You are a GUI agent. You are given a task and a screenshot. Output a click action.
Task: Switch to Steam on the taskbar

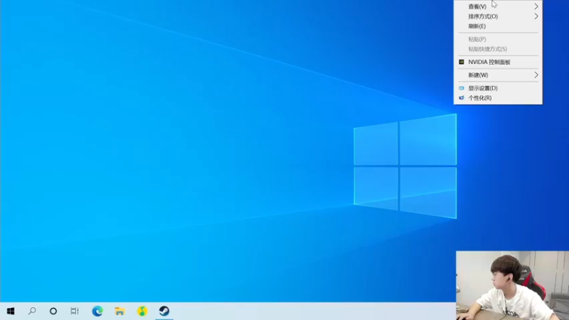pyautogui.click(x=164, y=311)
